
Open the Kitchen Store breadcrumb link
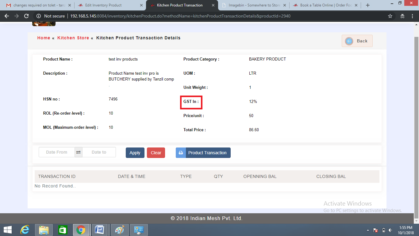(x=73, y=38)
